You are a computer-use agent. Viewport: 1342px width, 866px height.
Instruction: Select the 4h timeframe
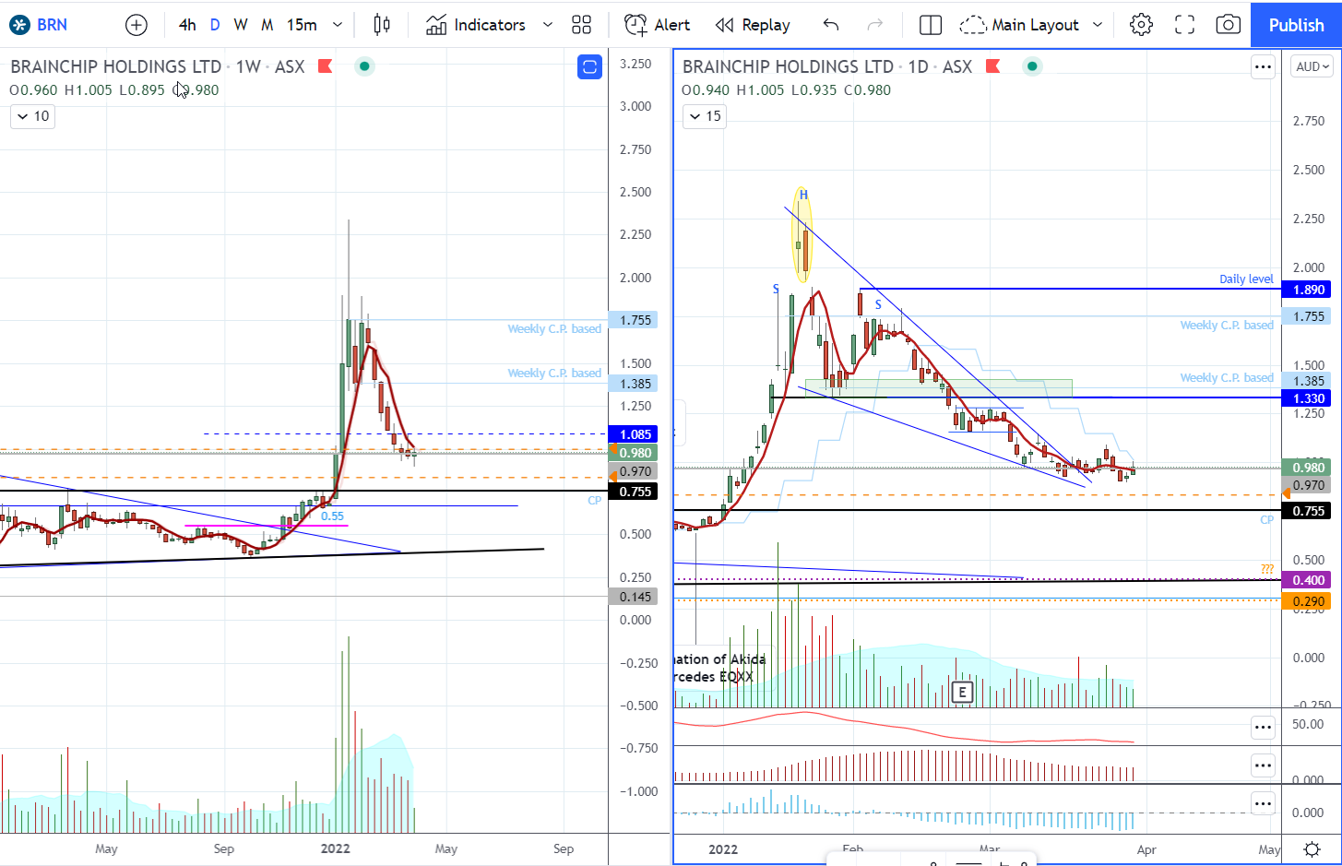(187, 25)
